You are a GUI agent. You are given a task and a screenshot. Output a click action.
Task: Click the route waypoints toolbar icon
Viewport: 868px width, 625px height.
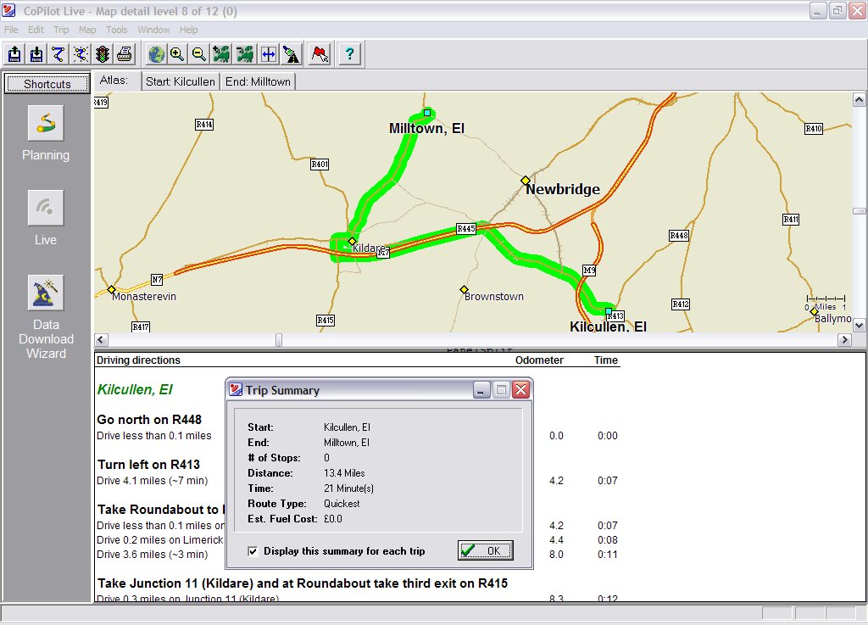point(58,54)
